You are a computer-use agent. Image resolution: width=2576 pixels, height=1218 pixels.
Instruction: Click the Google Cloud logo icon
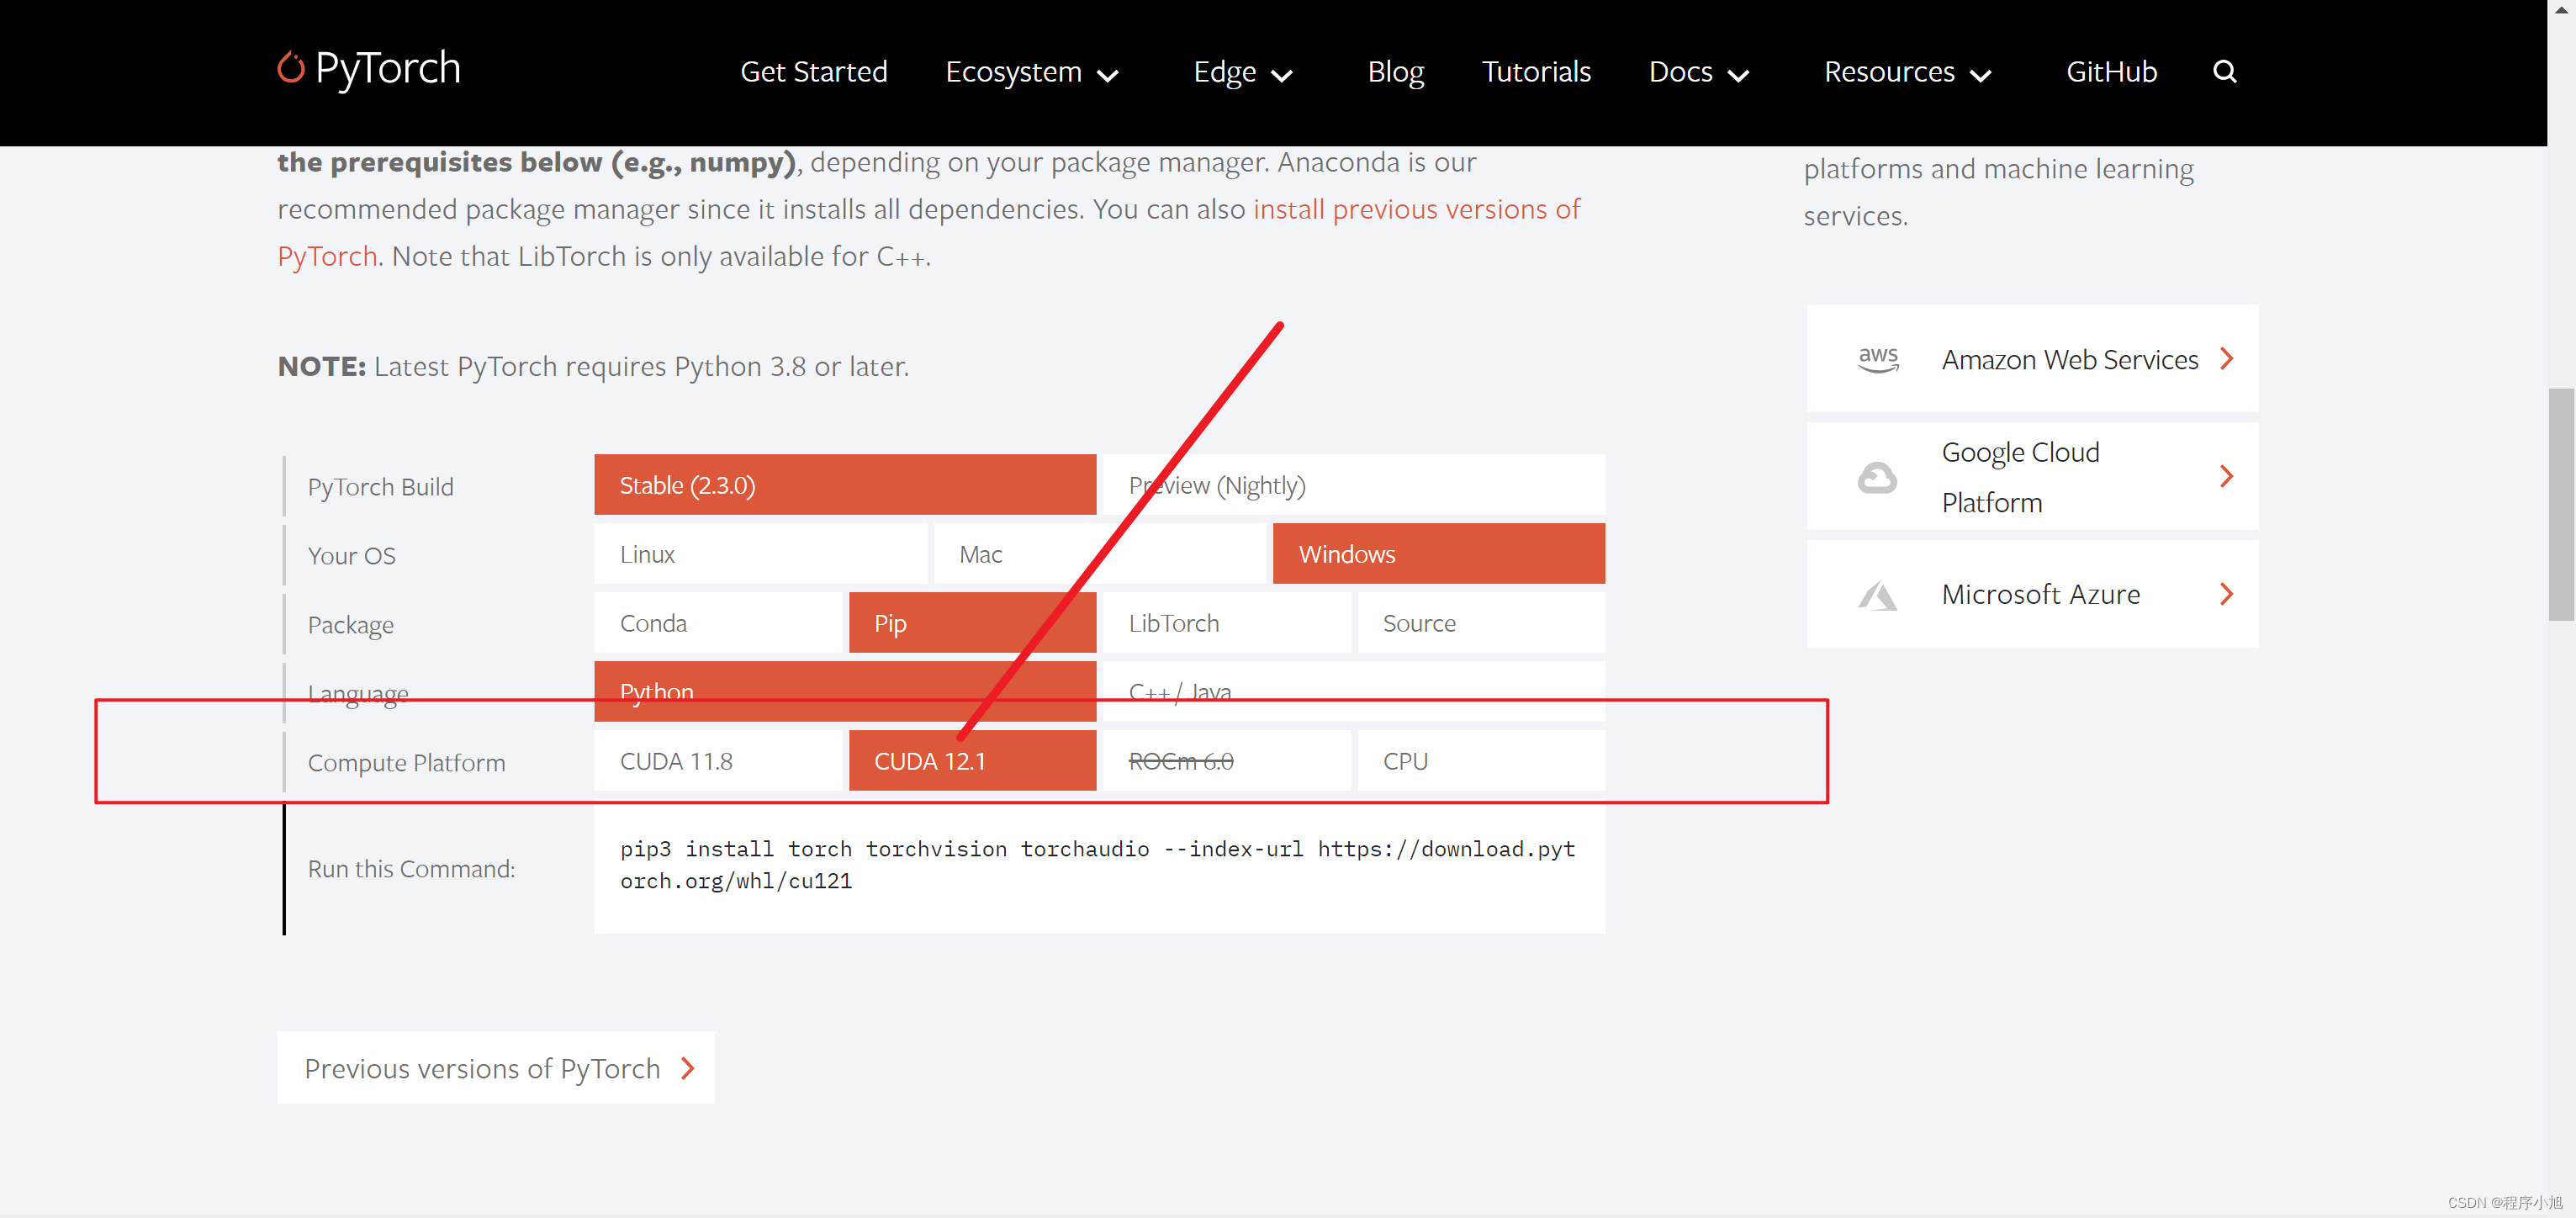[x=1876, y=477]
